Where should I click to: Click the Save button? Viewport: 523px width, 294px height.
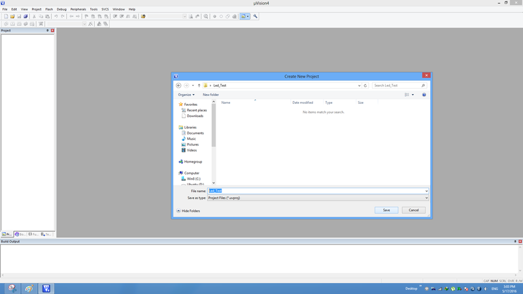(386, 210)
